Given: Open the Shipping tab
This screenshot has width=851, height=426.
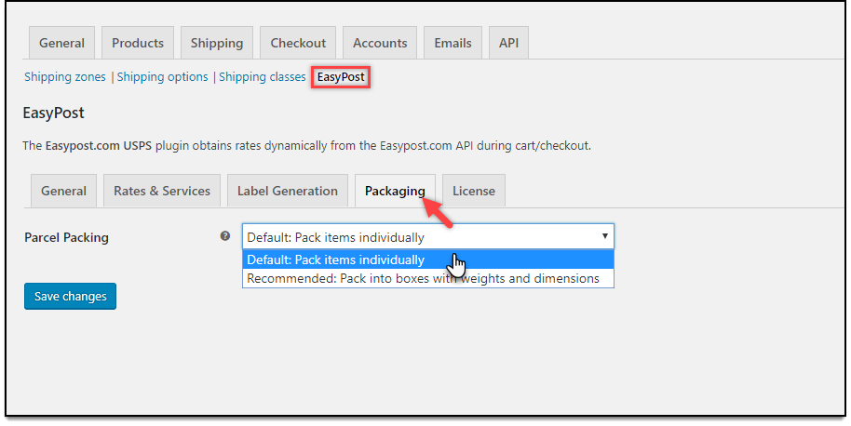Looking at the screenshot, I should pyautogui.click(x=217, y=43).
